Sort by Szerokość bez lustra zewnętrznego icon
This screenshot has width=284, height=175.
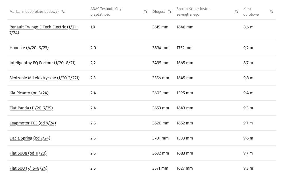click(237, 12)
